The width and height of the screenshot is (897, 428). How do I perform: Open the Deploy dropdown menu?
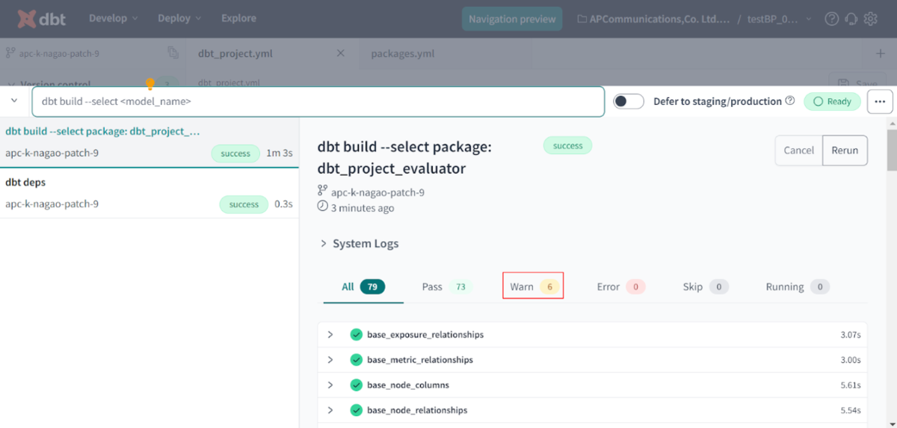click(179, 18)
